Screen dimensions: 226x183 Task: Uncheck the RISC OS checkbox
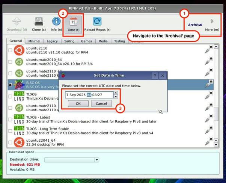(x=10, y=85)
